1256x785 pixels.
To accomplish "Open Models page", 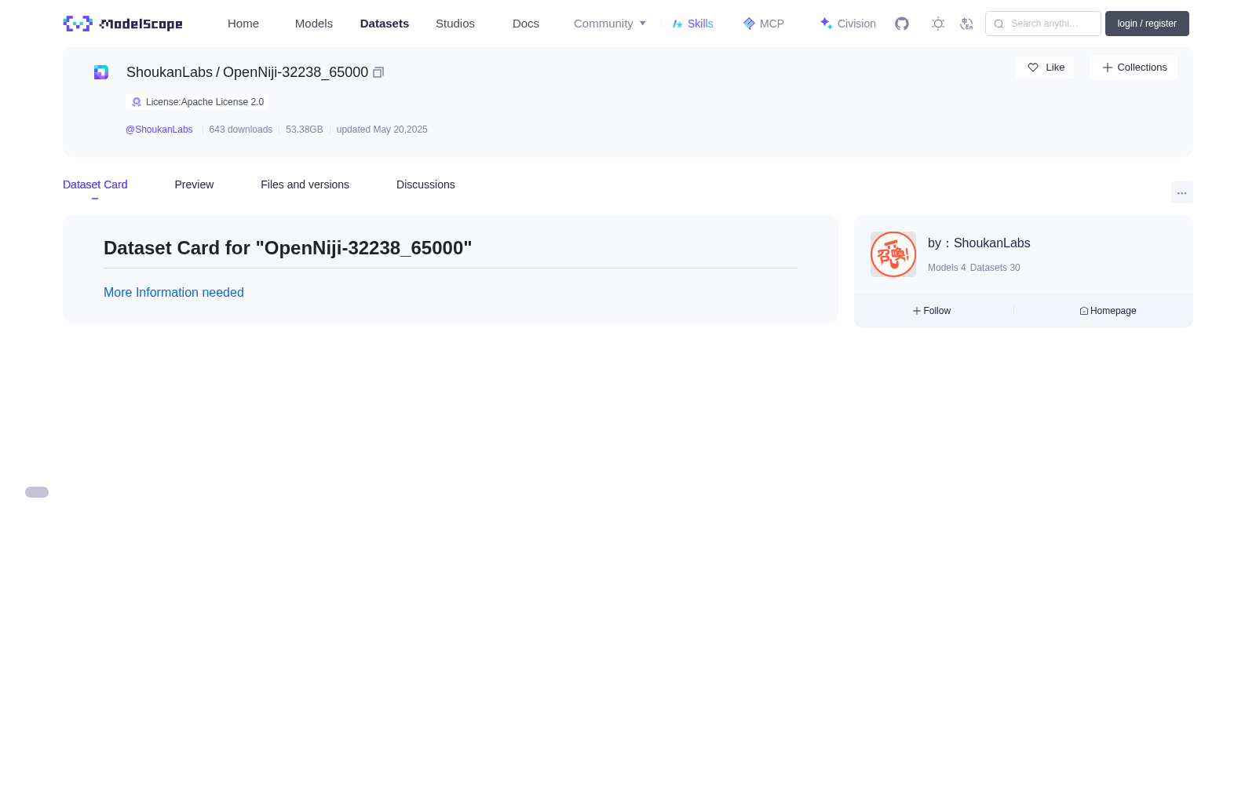I will [314, 24].
